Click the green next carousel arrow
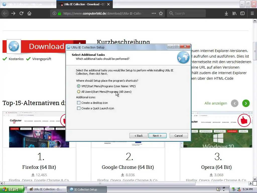The image size is (257, 193). click(x=246, y=103)
